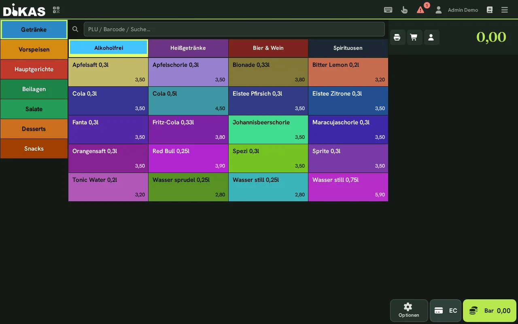The height and width of the screenshot is (324, 518).
Task: Add Spezi 0,3l to the order
Action: [268, 158]
